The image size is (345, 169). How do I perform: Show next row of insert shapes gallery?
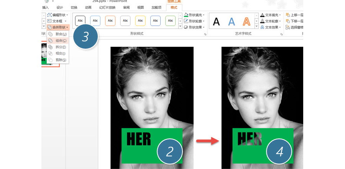point(44,21)
